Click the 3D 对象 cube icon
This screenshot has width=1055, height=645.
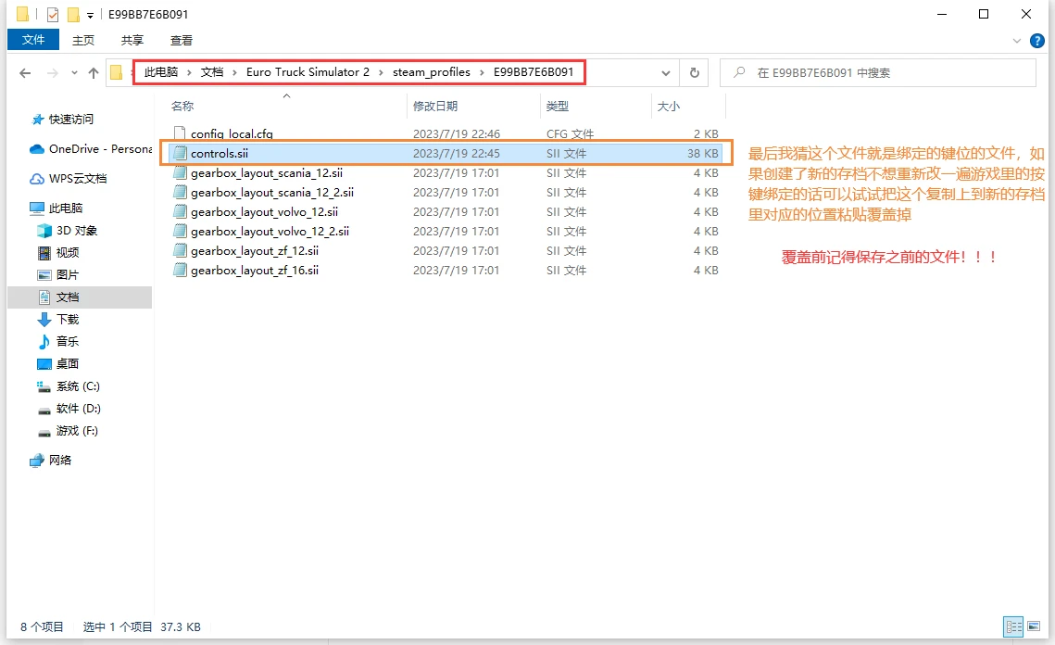click(44, 230)
